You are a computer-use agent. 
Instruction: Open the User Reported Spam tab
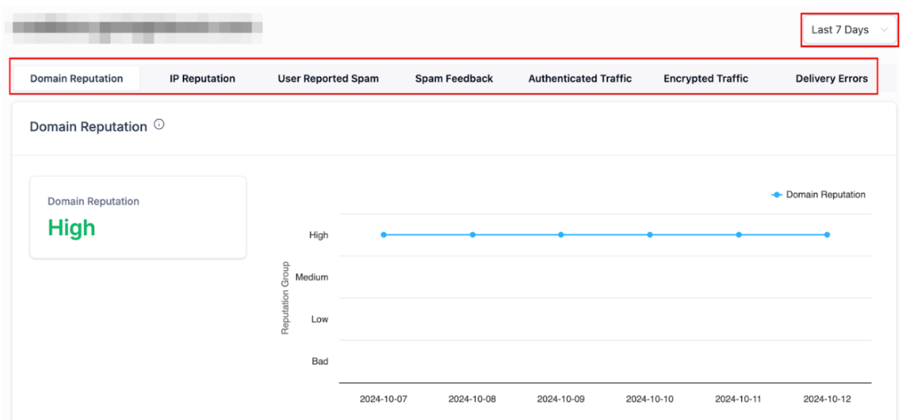click(x=328, y=79)
